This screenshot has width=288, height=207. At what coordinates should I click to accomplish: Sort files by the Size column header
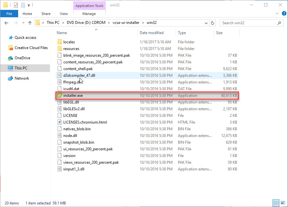tap(220, 33)
